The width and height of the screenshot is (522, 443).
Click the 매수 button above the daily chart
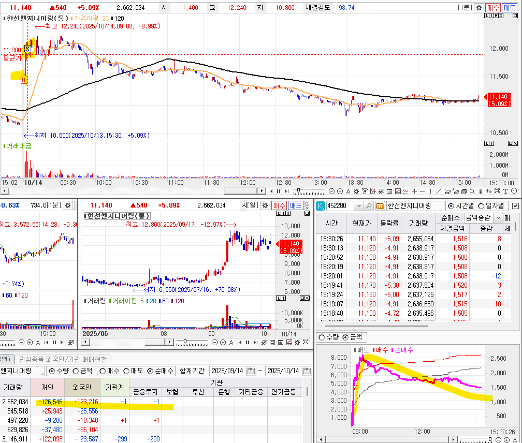coord(279,205)
